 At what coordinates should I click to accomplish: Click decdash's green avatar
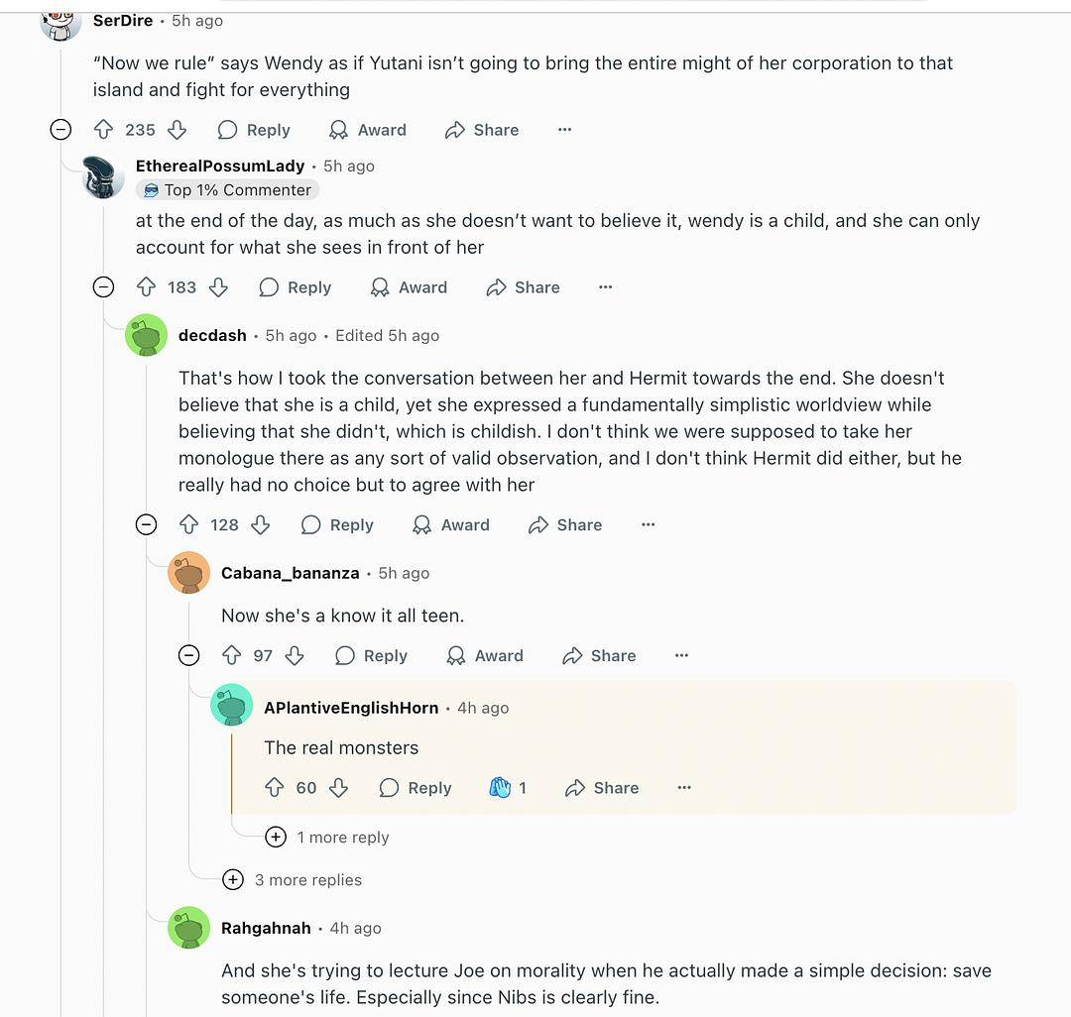tap(146, 336)
